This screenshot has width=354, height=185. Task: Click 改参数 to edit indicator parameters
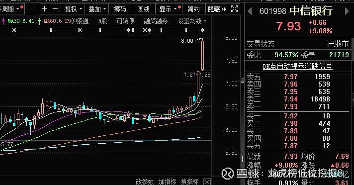point(145,182)
